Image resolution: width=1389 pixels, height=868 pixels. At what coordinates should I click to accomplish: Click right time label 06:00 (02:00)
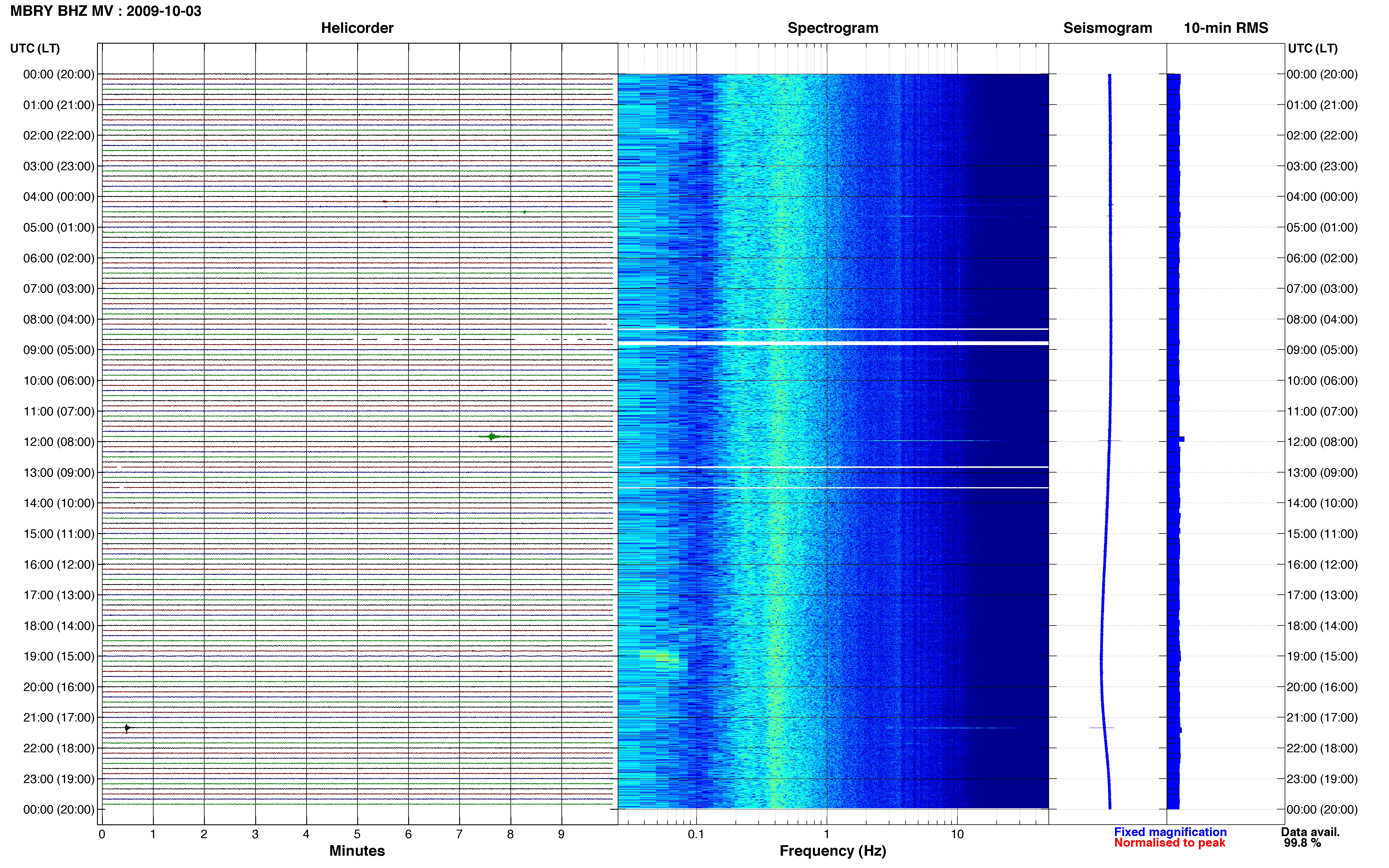(1322, 258)
